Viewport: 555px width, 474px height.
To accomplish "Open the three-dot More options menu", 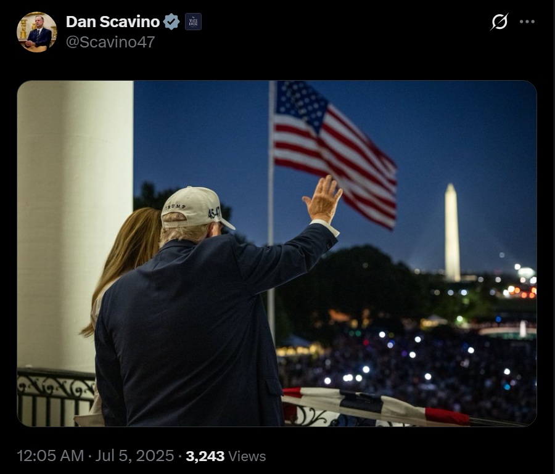I will tap(527, 22).
